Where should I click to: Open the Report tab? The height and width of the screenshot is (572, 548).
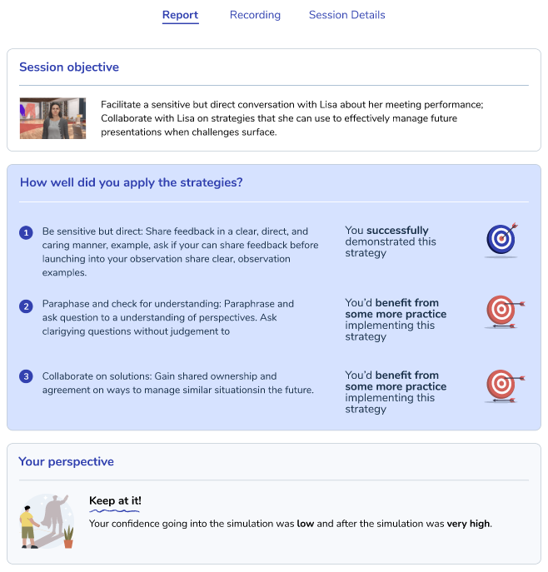click(x=180, y=15)
